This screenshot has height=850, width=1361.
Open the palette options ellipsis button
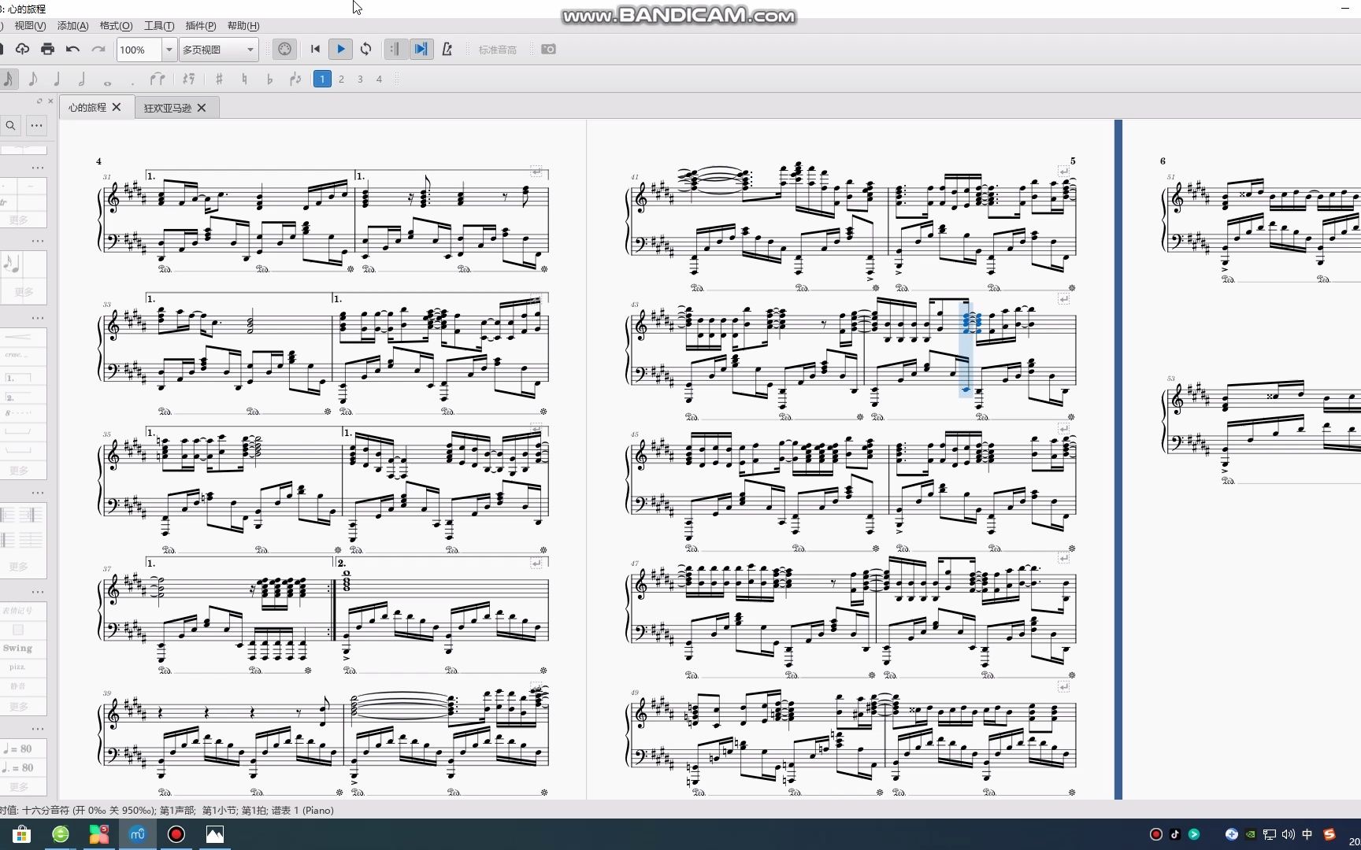(x=36, y=125)
